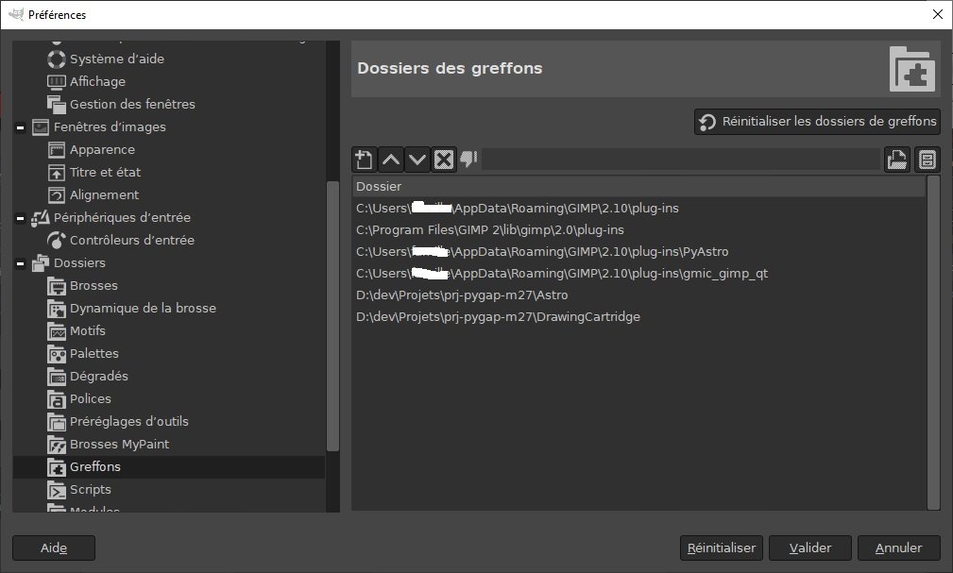The height and width of the screenshot is (573, 953).
Task: Collapse the Périphériques d'entrée tree node
Action: click(20, 218)
